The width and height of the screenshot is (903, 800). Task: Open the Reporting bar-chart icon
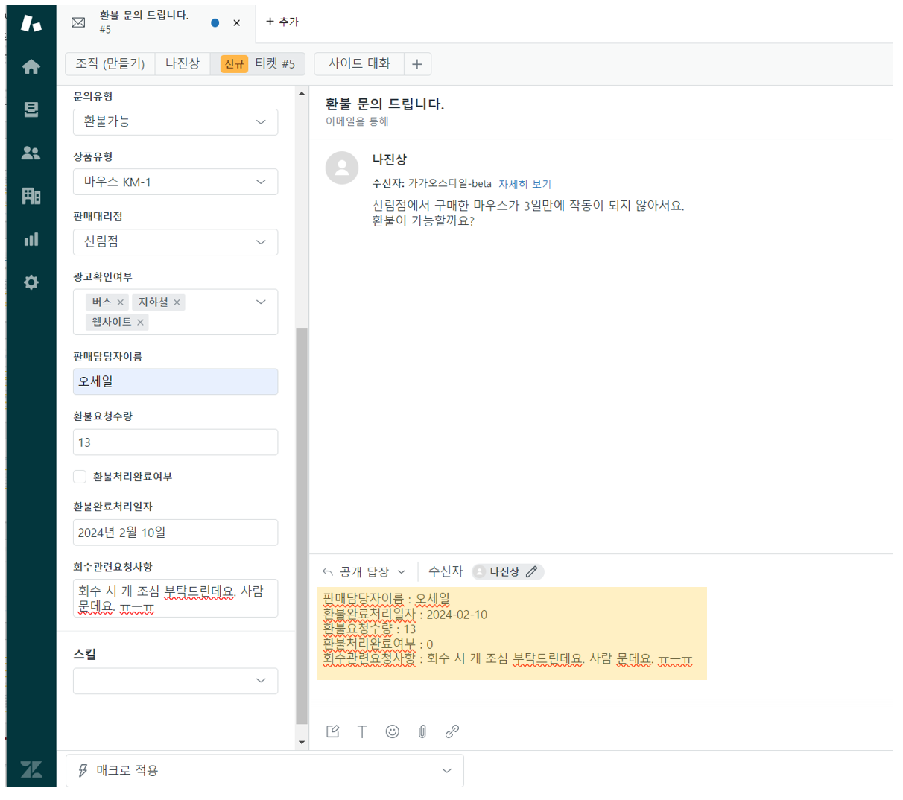pos(31,239)
